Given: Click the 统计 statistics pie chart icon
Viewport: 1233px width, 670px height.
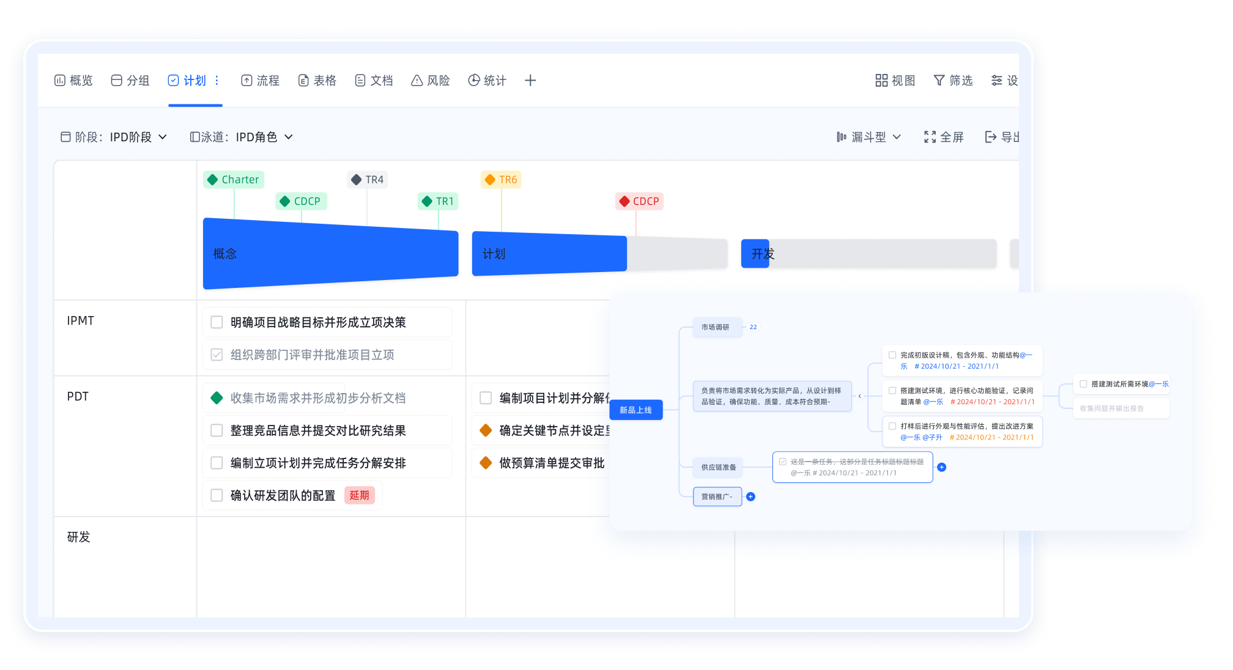Looking at the screenshot, I should click(x=474, y=81).
